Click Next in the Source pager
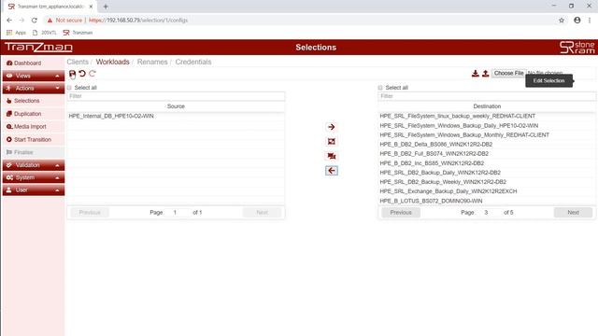Image resolution: width=598 pixels, height=336 pixels. click(x=262, y=213)
